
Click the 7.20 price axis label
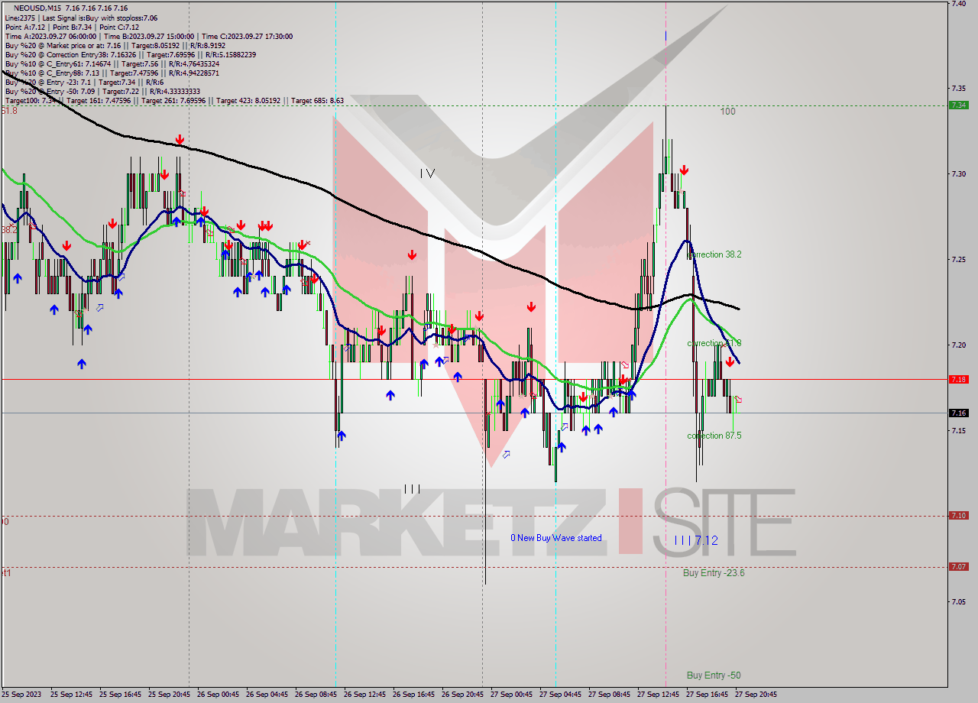click(x=959, y=345)
